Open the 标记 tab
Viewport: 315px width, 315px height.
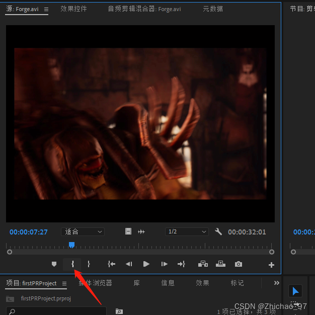coord(237,283)
